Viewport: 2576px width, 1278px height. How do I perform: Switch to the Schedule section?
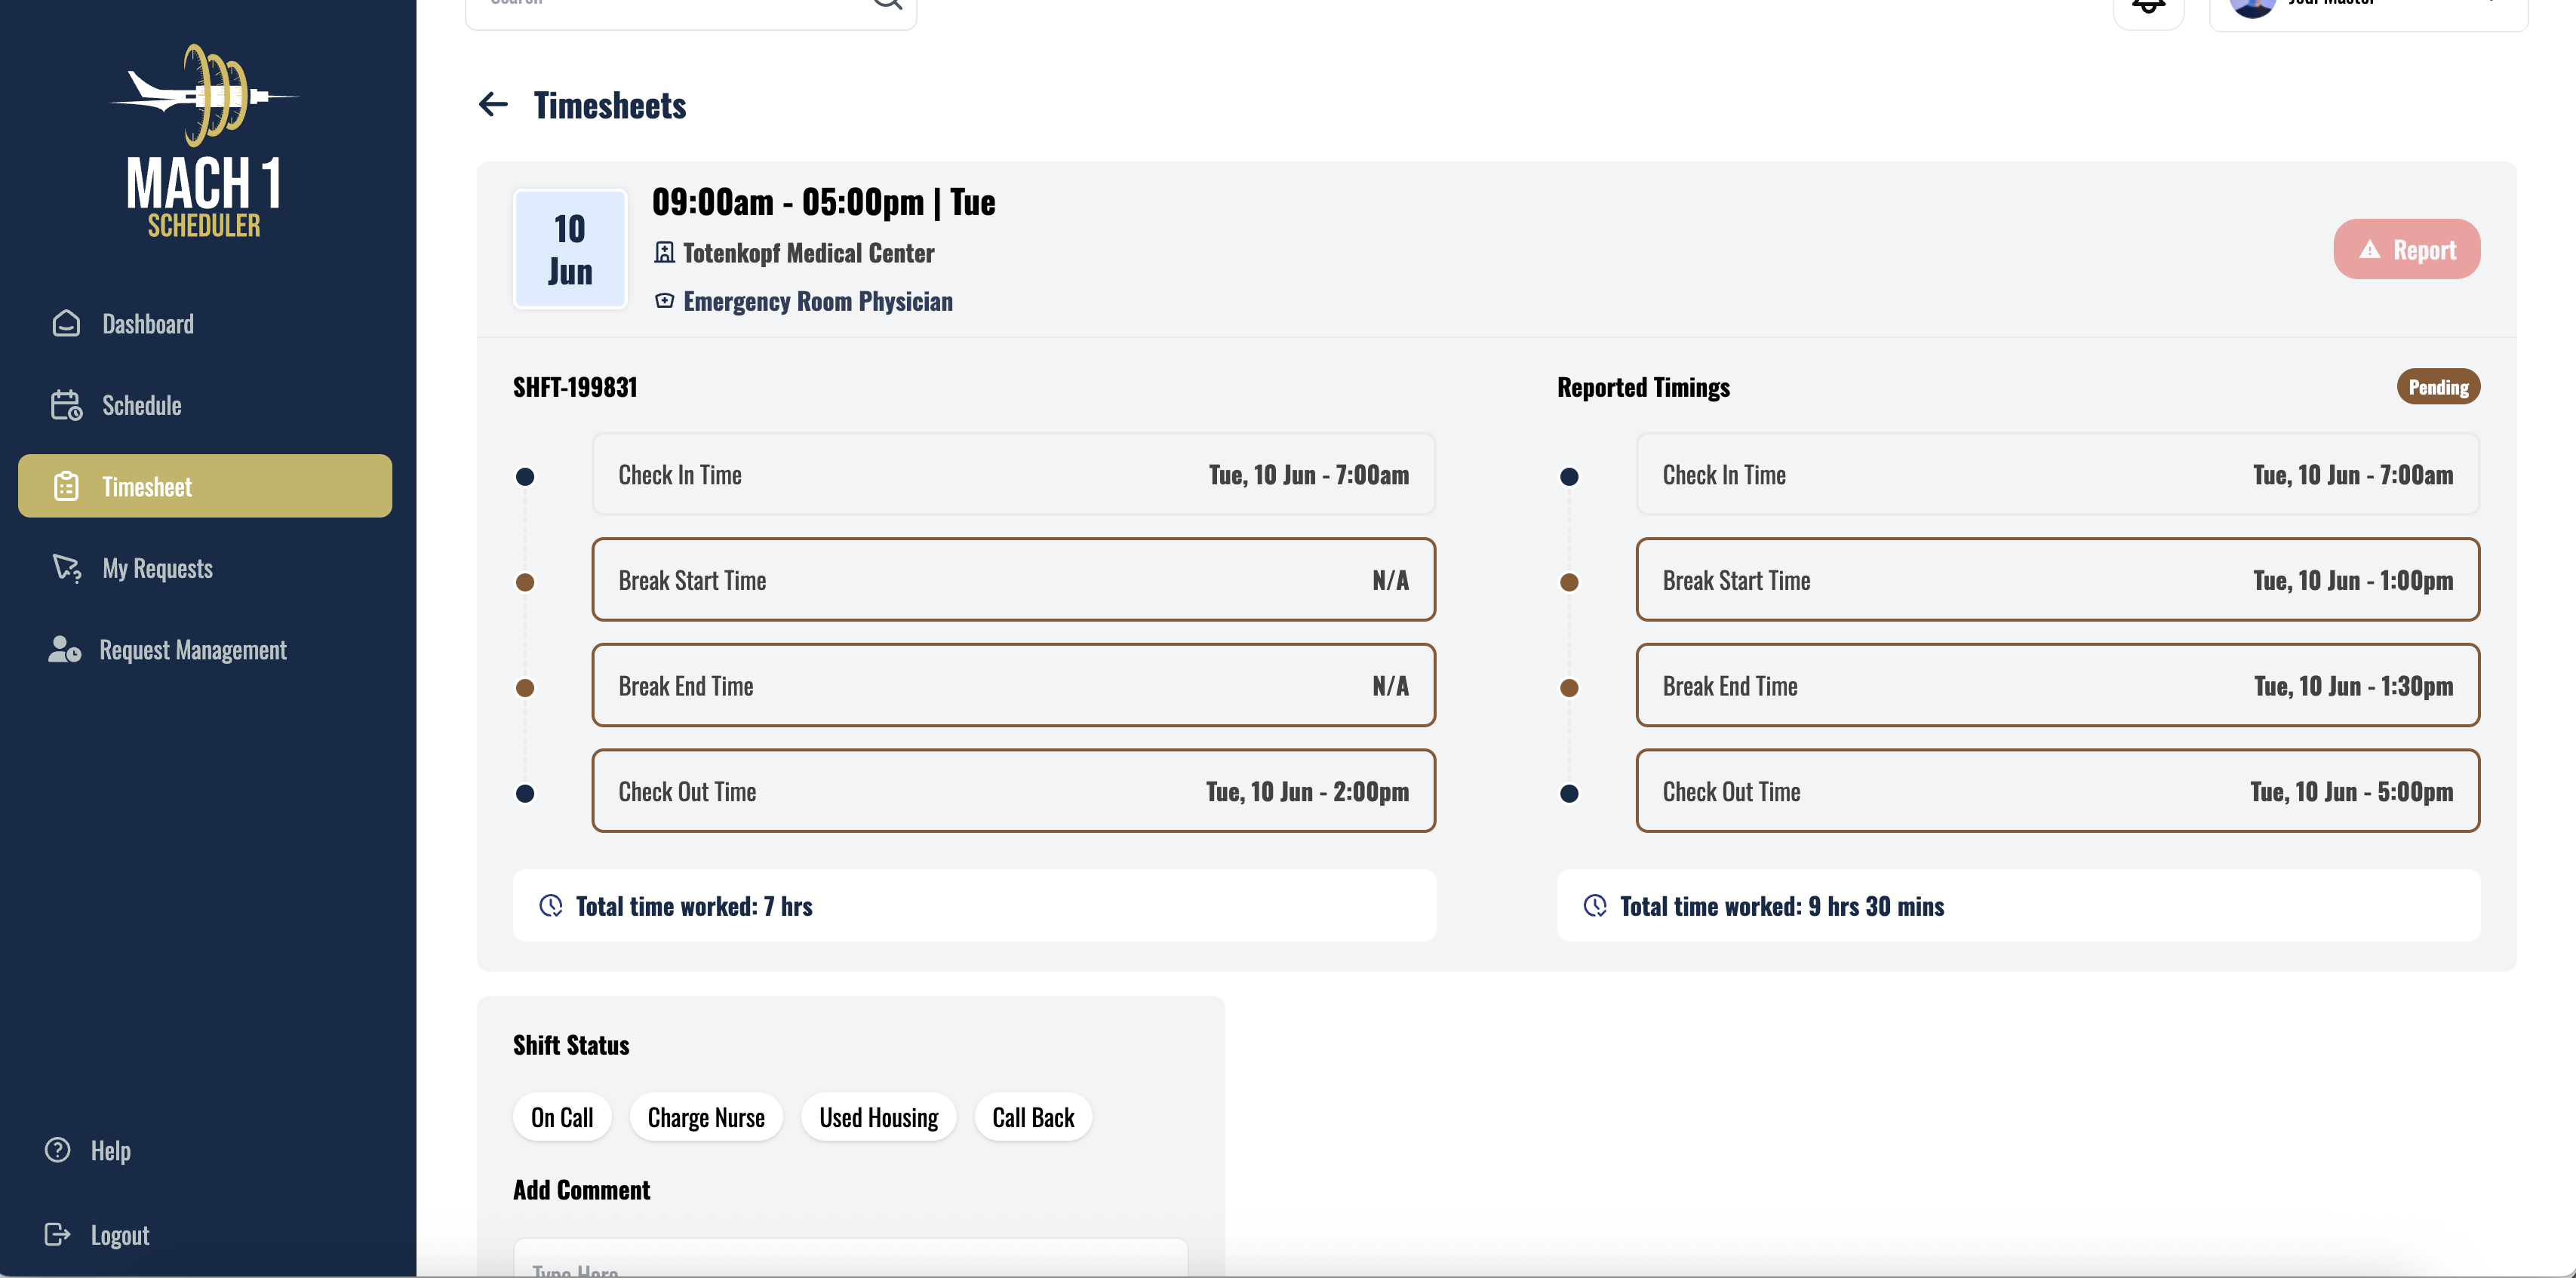pos(142,405)
